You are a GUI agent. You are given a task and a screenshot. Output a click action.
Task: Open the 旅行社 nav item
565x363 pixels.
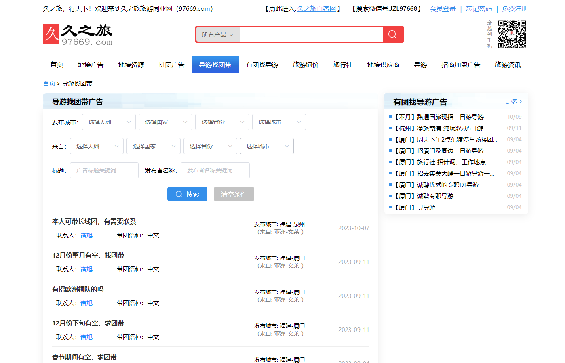(x=343, y=65)
